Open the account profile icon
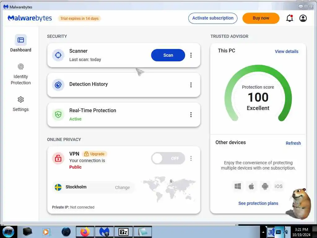The width and height of the screenshot is (317, 238). (x=303, y=18)
